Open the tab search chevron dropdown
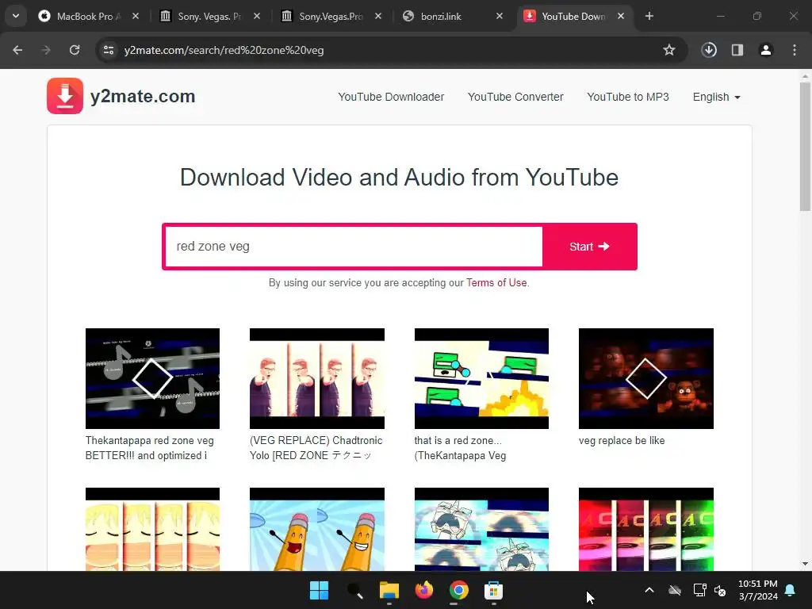This screenshot has width=812, height=609. click(16, 16)
